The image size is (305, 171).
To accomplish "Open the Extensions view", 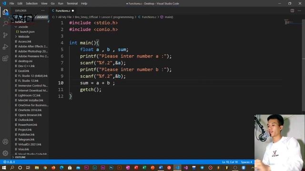I will tap(5, 58).
